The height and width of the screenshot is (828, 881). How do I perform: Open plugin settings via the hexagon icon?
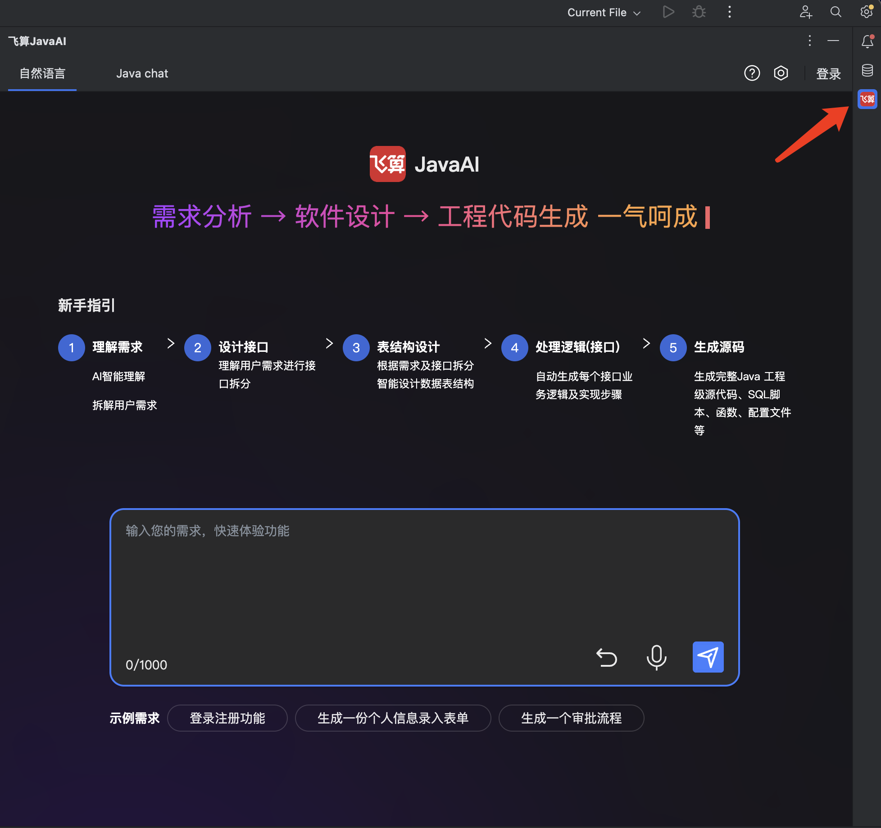[x=781, y=73]
